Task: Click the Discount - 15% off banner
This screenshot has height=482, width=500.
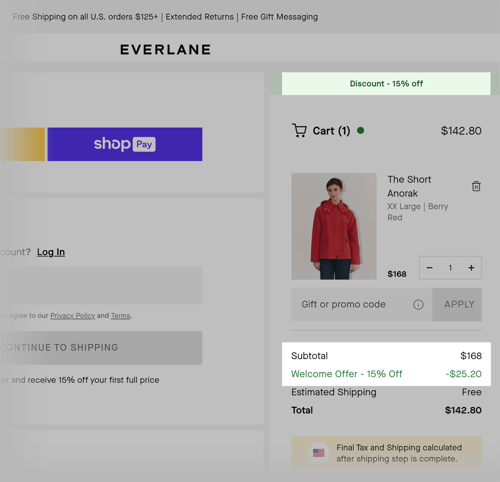Action: pyautogui.click(x=386, y=84)
